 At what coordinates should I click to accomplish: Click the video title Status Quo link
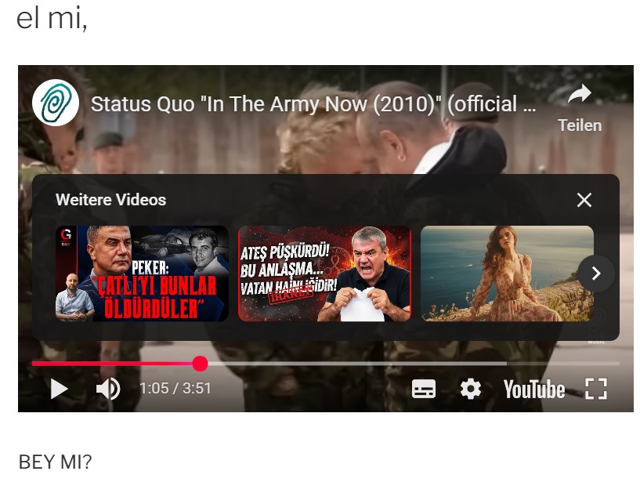point(313,103)
